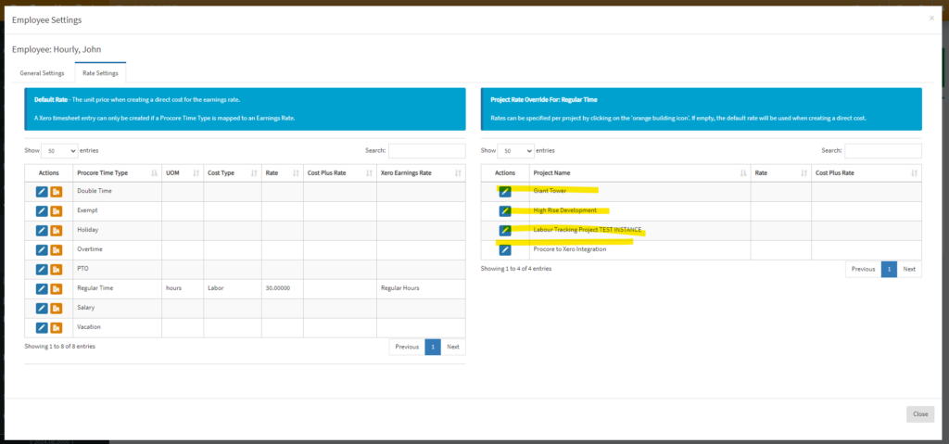Click orange building icon for Holiday
949x444 pixels.
pyautogui.click(x=57, y=230)
